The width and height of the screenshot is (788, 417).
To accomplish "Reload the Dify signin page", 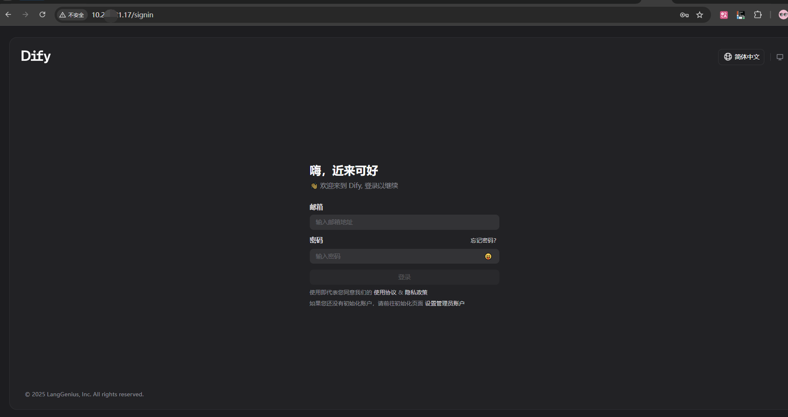I will coord(42,15).
